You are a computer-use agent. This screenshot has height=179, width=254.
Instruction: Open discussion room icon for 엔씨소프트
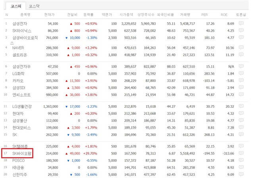coord(241,94)
